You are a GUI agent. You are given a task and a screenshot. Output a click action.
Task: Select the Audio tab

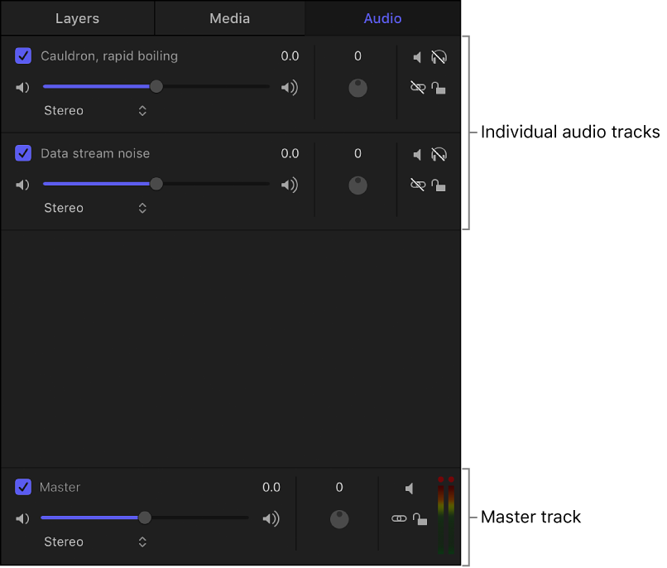pos(381,18)
